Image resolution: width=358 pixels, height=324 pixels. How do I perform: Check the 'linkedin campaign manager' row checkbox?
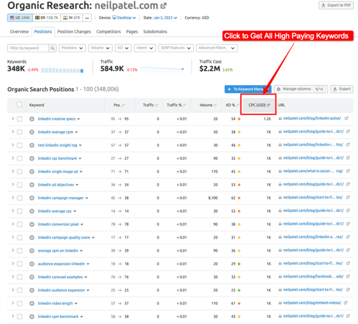[x=19, y=198]
